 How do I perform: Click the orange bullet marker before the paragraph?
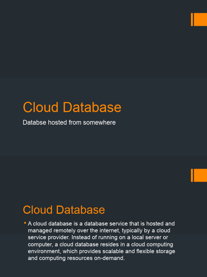point(25,223)
